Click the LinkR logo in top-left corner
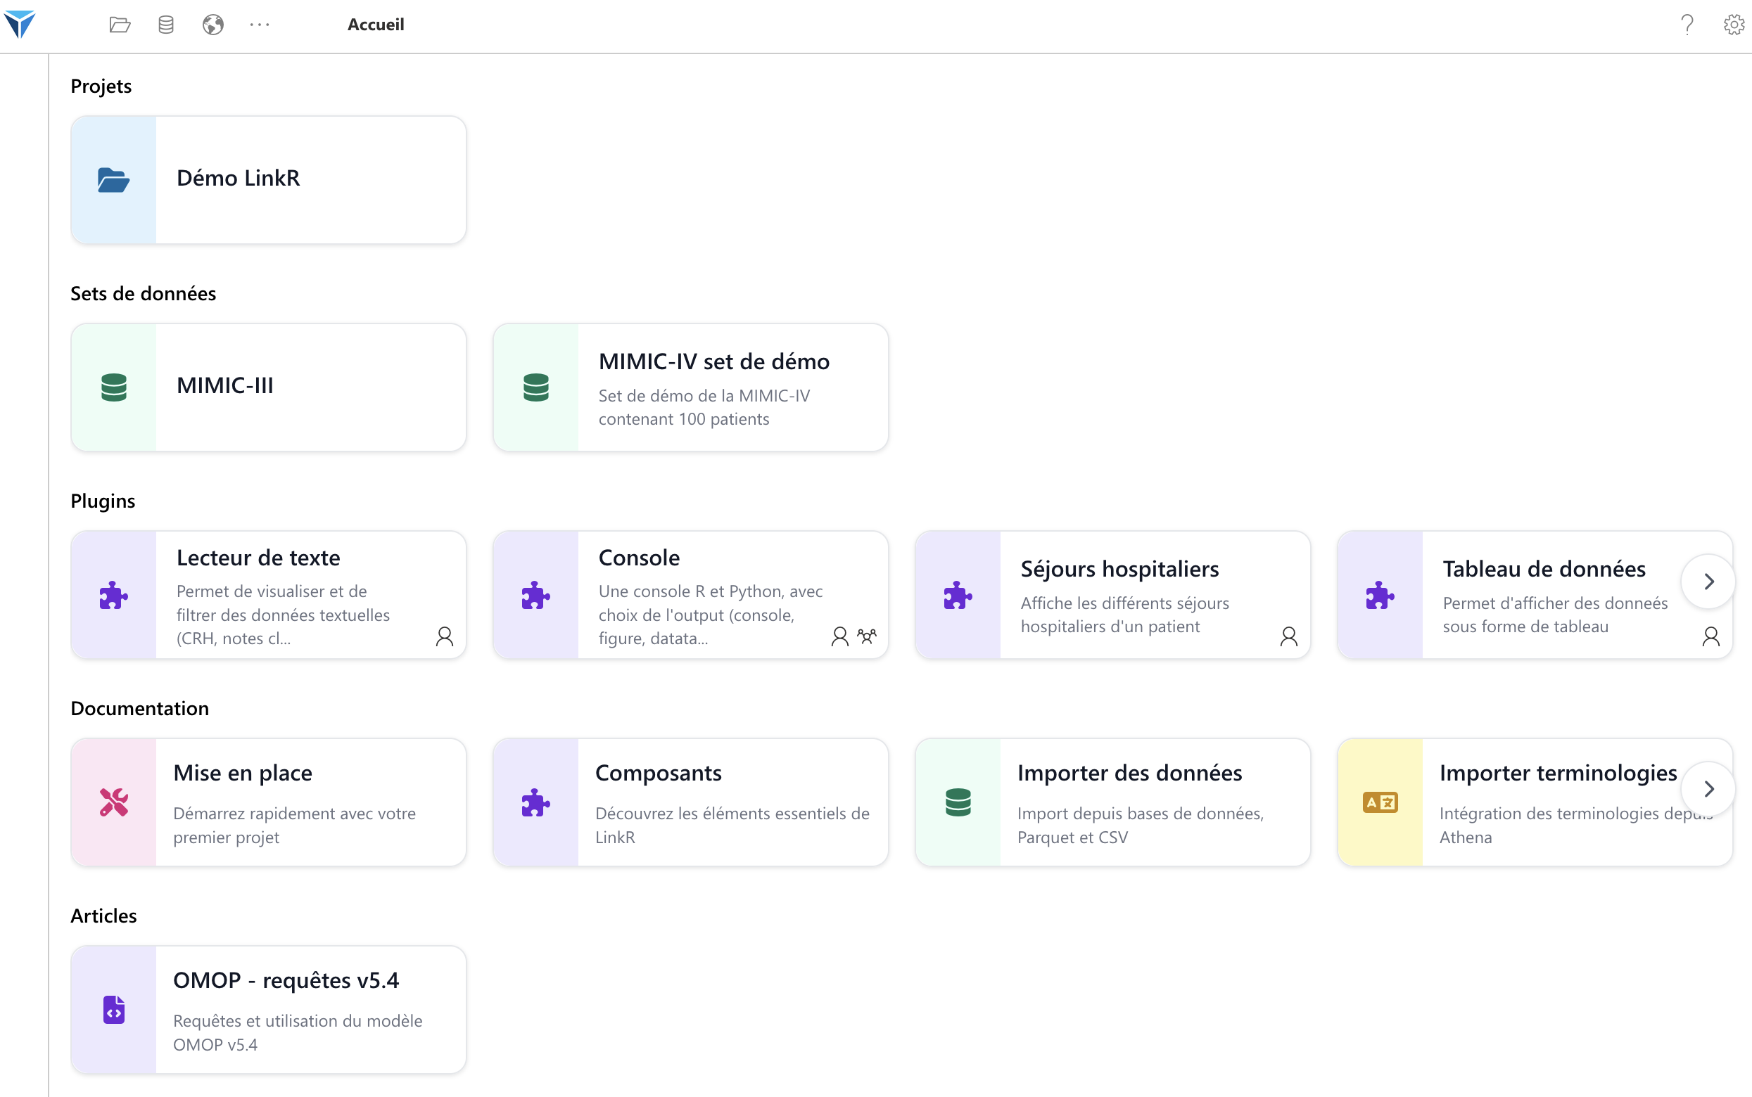This screenshot has width=1752, height=1097. tap(20, 24)
